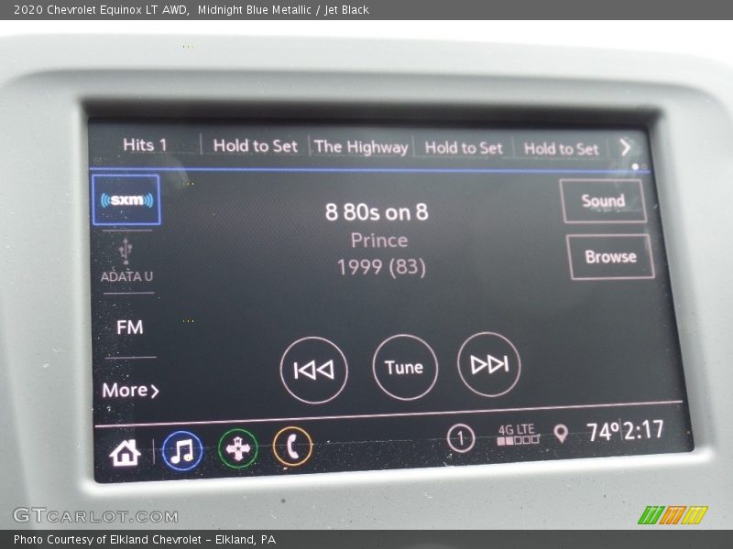Select the Hits 1 preset

[145, 145]
